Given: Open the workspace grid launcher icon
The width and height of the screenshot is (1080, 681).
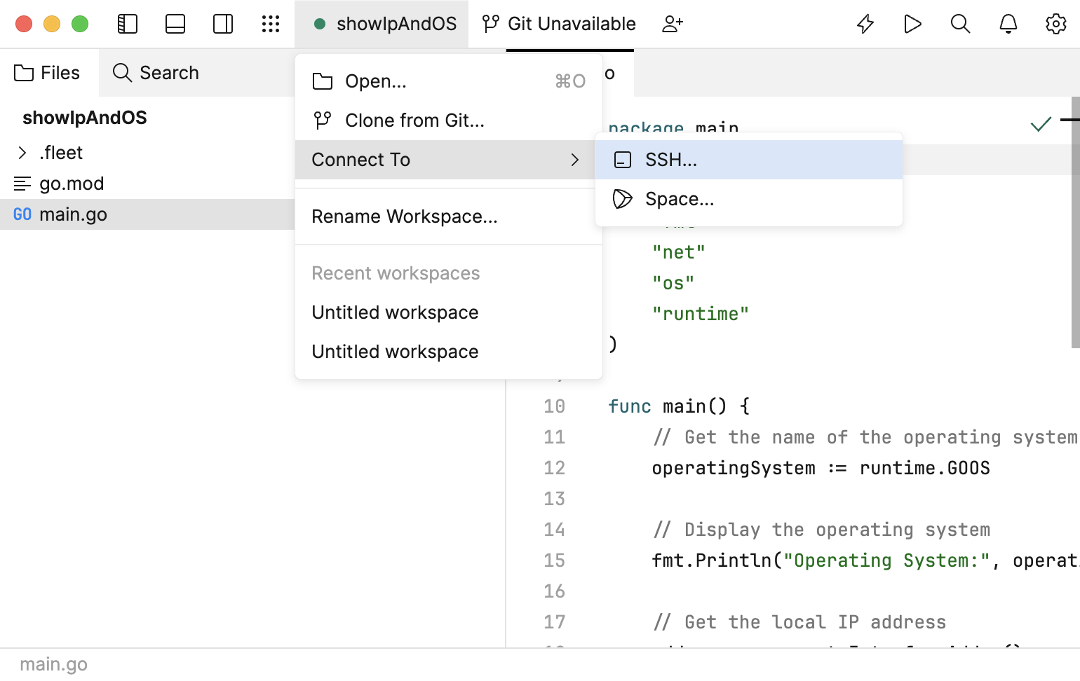Looking at the screenshot, I should point(270,23).
